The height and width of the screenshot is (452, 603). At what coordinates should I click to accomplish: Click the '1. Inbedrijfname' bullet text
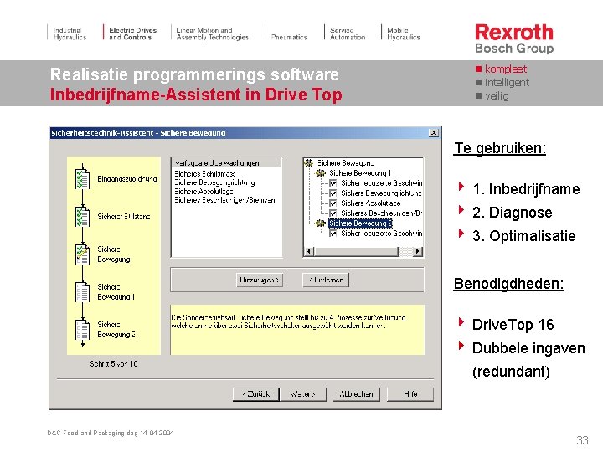point(526,189)
